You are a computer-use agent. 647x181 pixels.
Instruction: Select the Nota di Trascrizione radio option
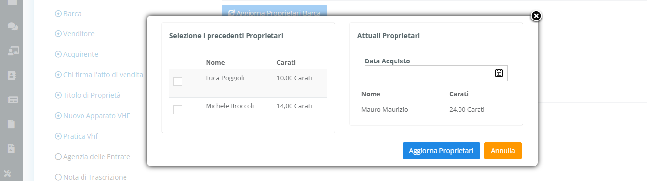pyautogui.click(x=91, y=177)
